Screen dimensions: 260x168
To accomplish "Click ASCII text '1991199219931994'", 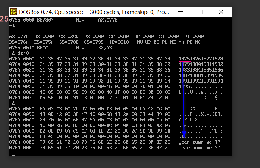I will [201, 81].
